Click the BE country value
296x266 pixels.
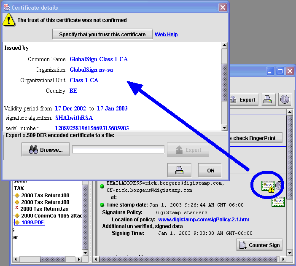coord(73,91)
